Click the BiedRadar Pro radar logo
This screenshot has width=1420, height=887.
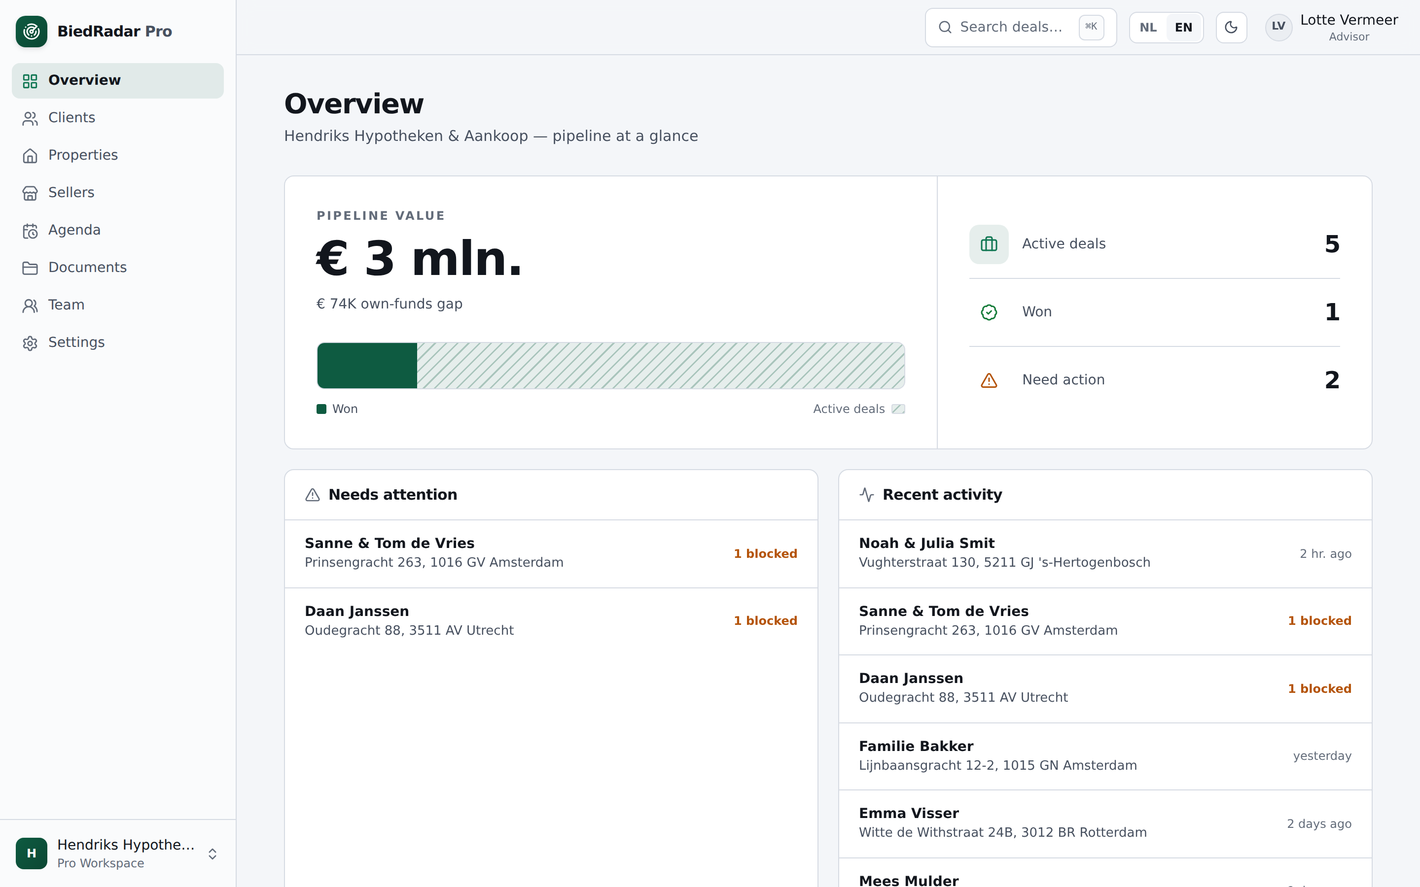pyautogui.click(x=31, y=31)
